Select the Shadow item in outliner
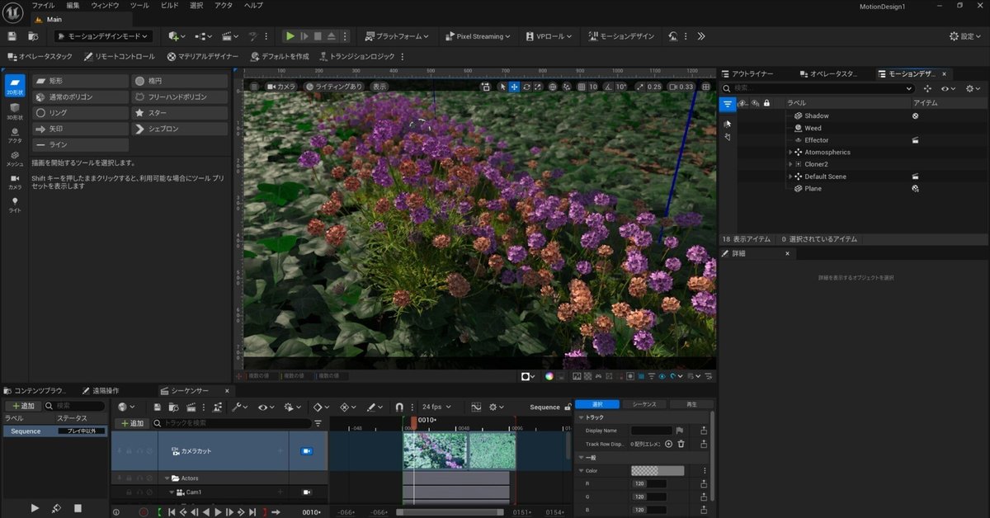 coord(817,116)
